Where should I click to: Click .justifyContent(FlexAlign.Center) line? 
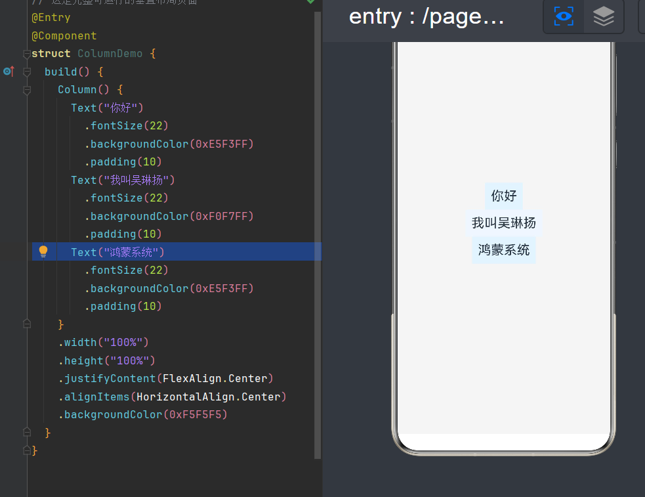pos(166,379)
